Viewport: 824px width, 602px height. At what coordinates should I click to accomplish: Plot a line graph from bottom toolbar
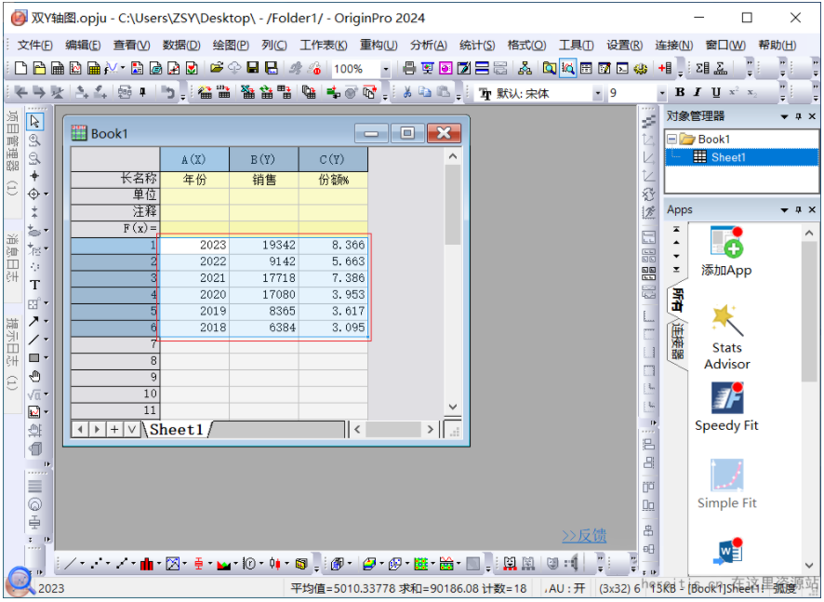(x=70, y=564)
